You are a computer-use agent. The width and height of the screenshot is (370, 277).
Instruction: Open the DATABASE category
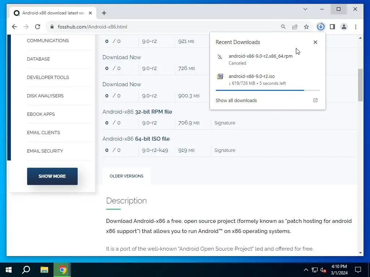coord(38,59)
